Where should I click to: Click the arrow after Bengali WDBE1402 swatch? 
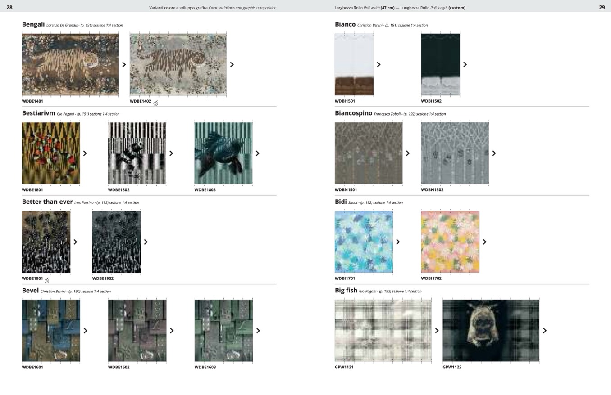click(x=232, y=65)
